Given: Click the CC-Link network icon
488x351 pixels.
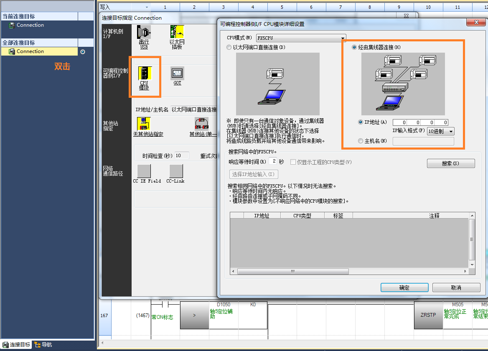Looking at the screenshot, I should tap(176, 171).
